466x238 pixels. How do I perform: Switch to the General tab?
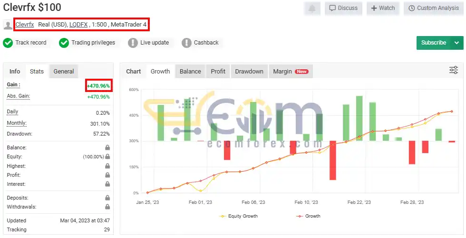tap(64, 72)
